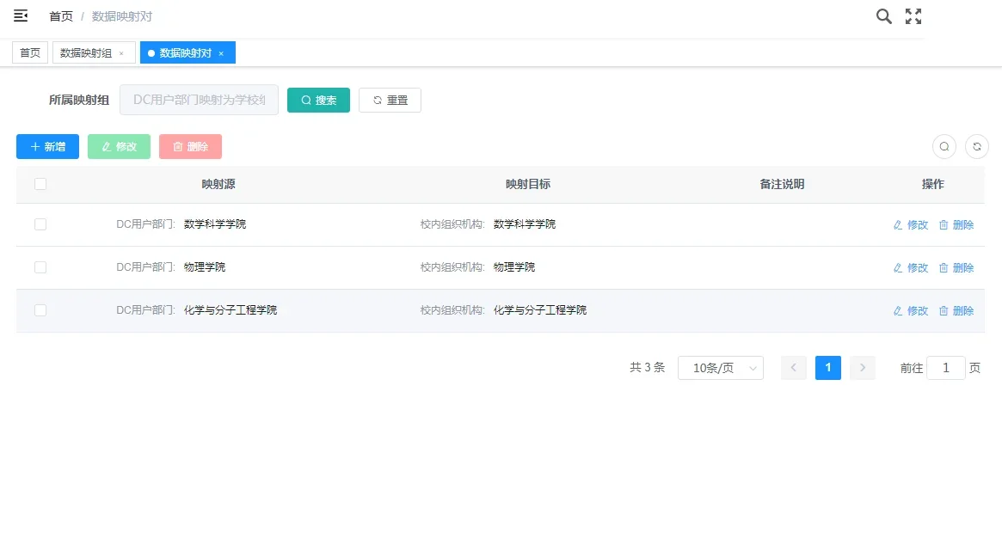Click the 映射源 column header

pos(218,184)
